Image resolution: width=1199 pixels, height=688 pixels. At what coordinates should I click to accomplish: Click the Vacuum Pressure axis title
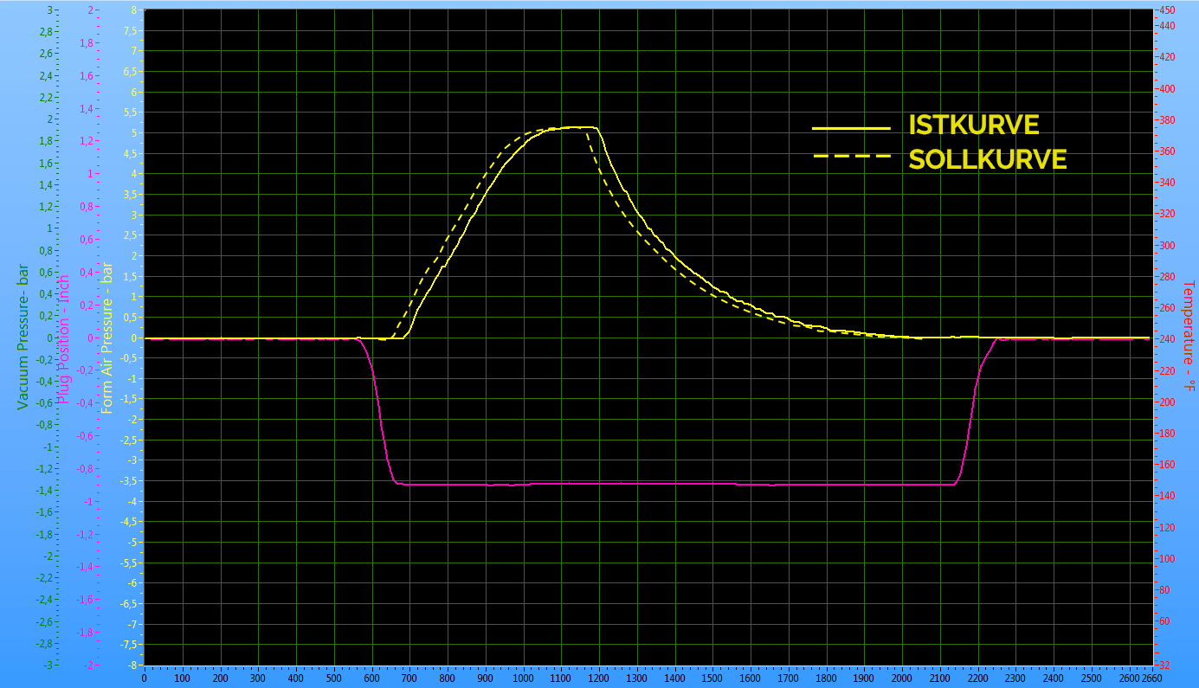point(23,337)
